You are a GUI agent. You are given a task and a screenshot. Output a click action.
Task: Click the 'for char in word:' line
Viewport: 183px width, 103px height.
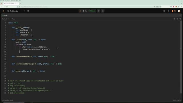point(23,45)
